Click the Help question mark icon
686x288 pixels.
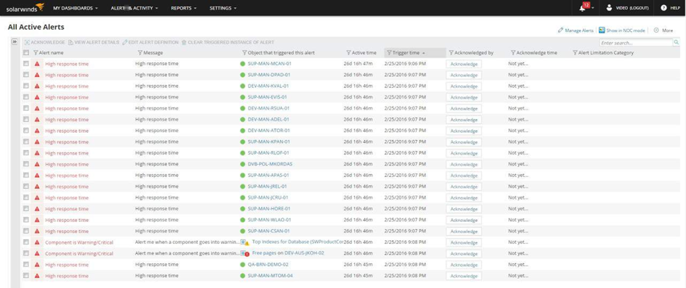coord(664,8)
